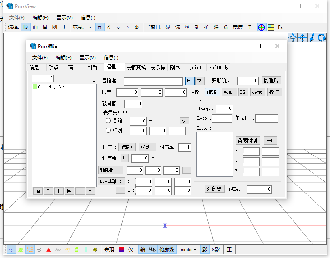The height and width of the screenshot is (258, 330).
Task: Switch to the 'SoftBody' tab
Action: [x=218, y=67]
